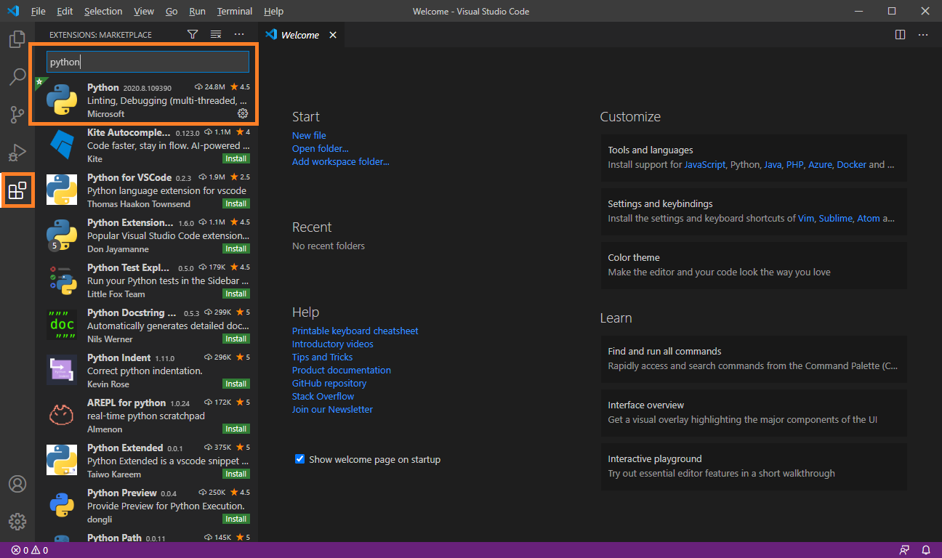This screenshot has width=942, height=558.
Task: Open Tips and Tricks link
Action: click(x=323, y=357)
